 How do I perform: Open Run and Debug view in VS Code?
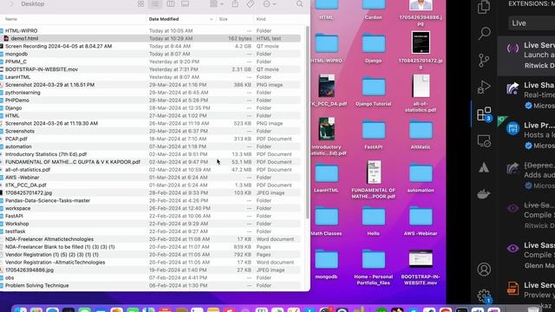484,87
